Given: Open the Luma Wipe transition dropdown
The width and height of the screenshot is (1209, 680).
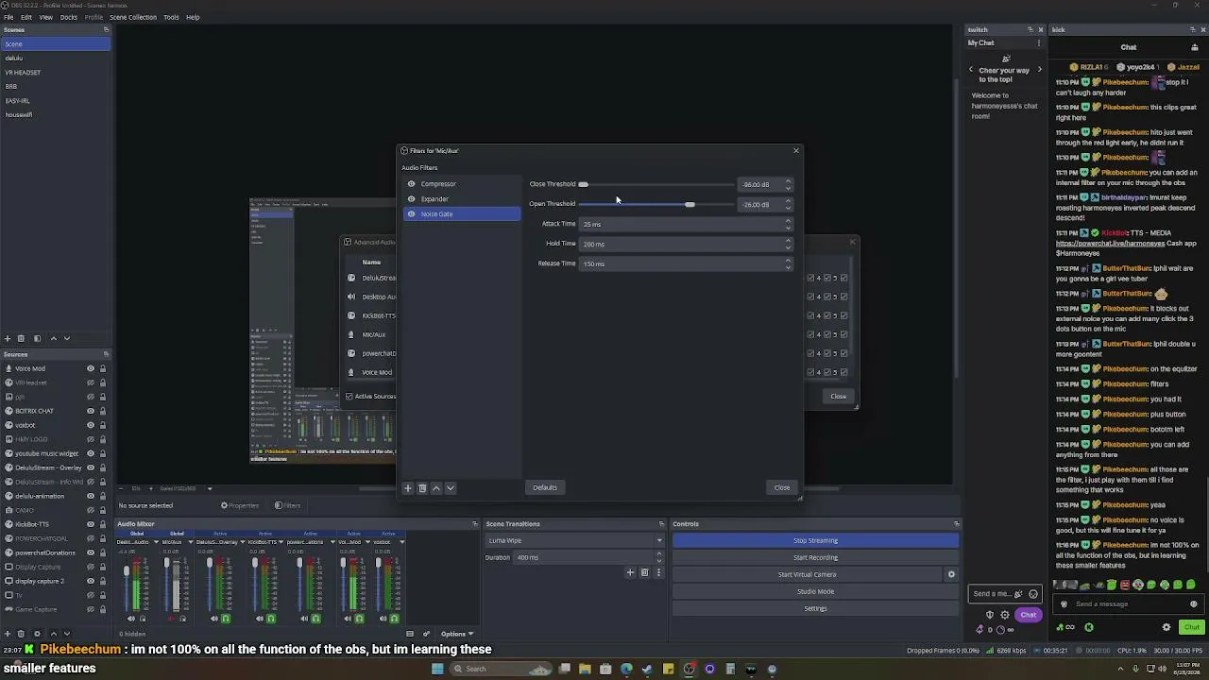Looking at the screenshot, I should point(574,541).
